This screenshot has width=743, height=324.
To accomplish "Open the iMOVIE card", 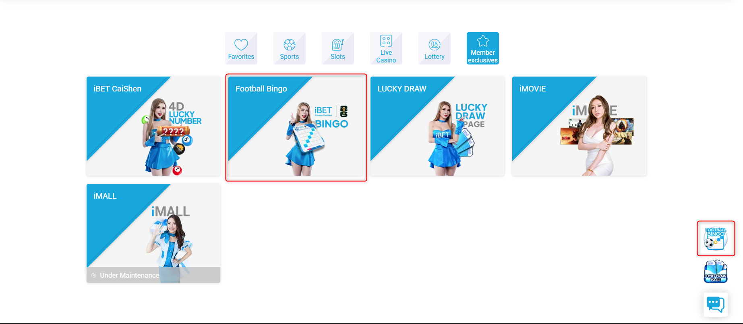I will (x=579, y=126).
